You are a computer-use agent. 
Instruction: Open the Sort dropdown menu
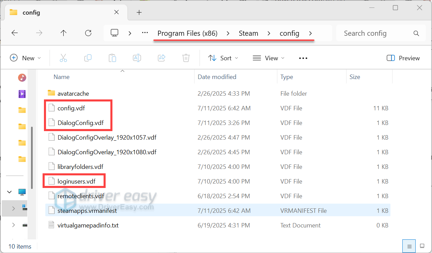pyautogui.click(x=223, y=58)
